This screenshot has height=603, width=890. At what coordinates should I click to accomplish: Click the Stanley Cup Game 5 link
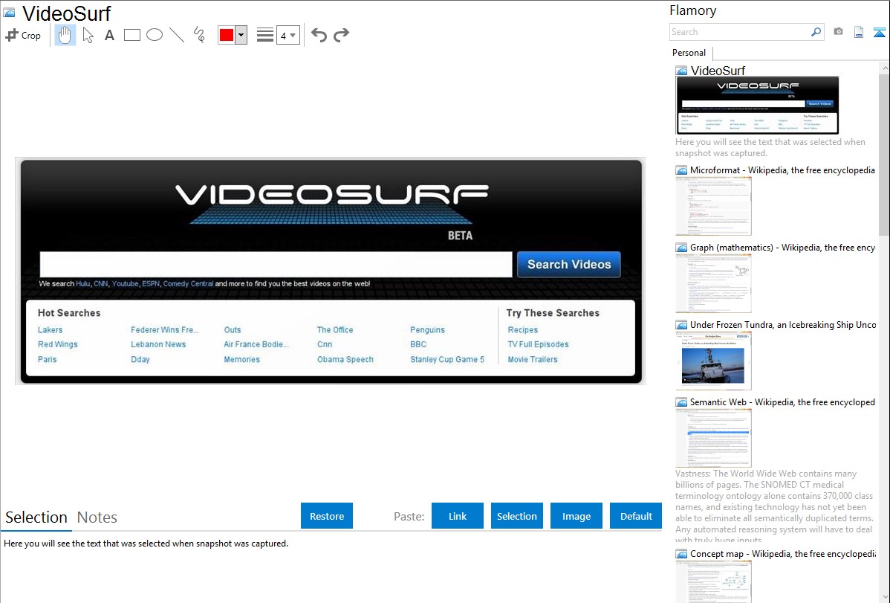tap(447, 359)
